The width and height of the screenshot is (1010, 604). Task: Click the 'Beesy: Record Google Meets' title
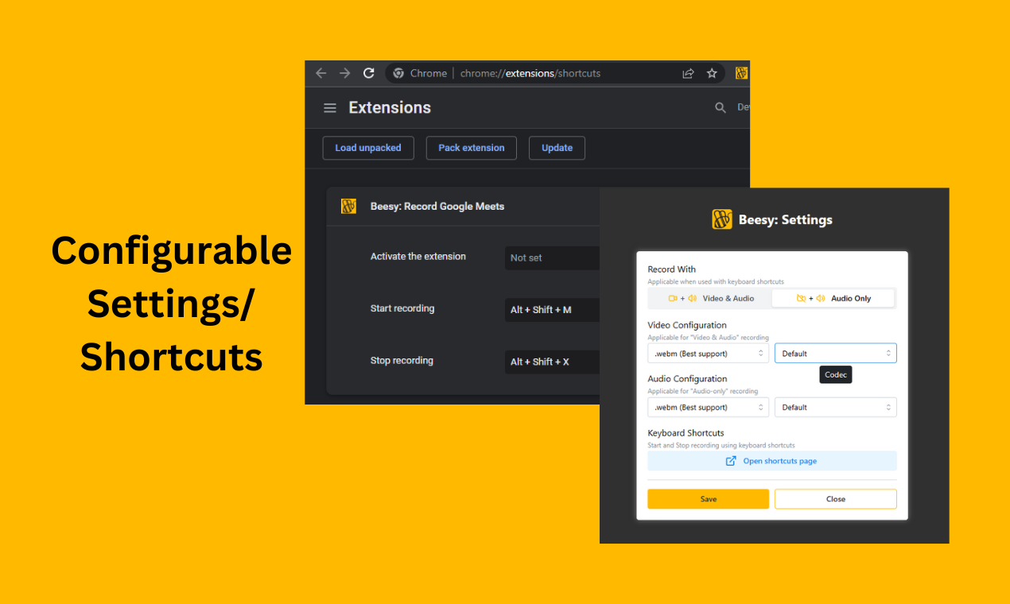point(437,207)
